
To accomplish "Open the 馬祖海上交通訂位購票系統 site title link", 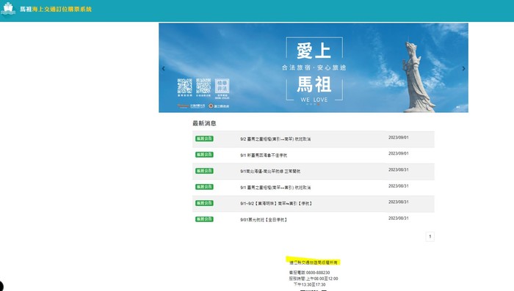I will pyautogui.click(x=56, y=10).
